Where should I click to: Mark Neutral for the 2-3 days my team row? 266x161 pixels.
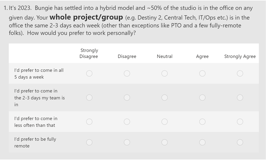(x=165, y=98)
